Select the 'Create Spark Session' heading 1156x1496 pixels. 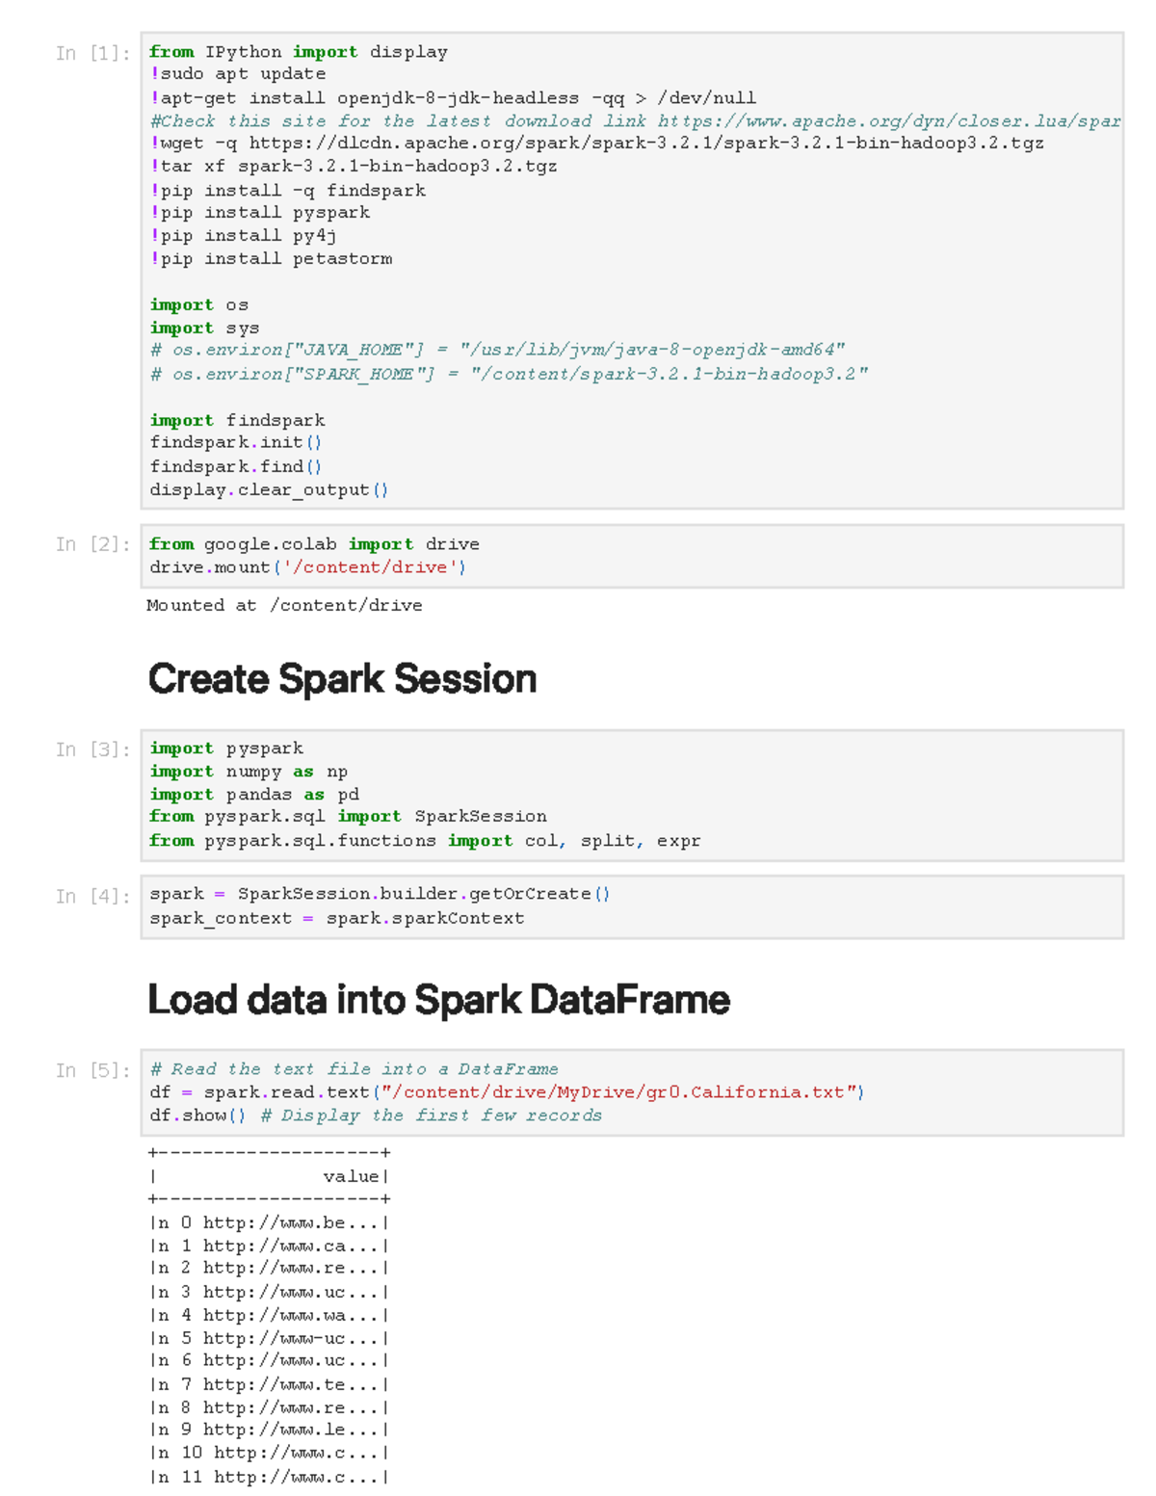click(x=342, y=678)
